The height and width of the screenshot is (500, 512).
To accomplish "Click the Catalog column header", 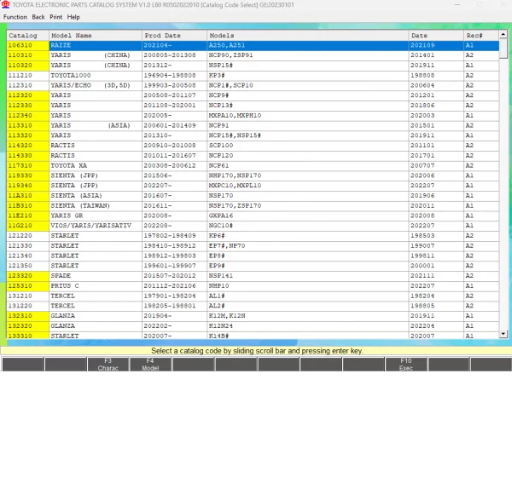I will click(x=26, y=36).
